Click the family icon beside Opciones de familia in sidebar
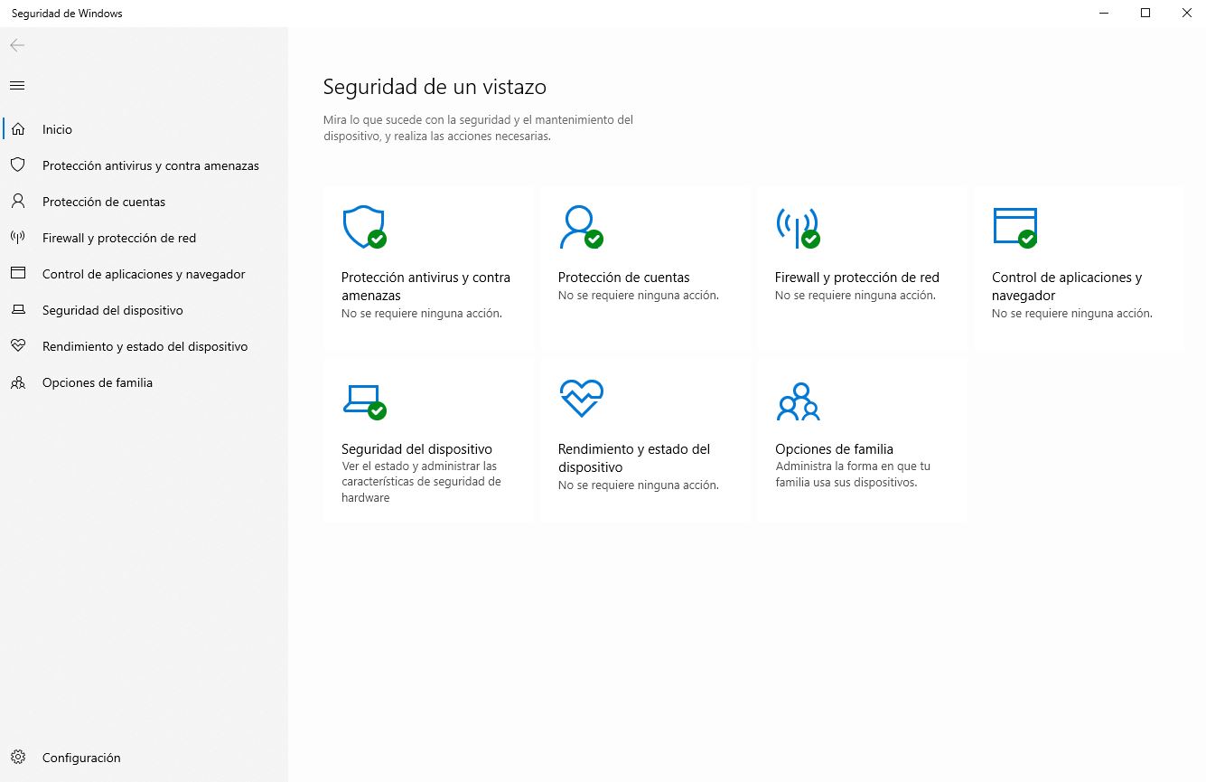The image size is (1206, 782). tap(17, 382)
